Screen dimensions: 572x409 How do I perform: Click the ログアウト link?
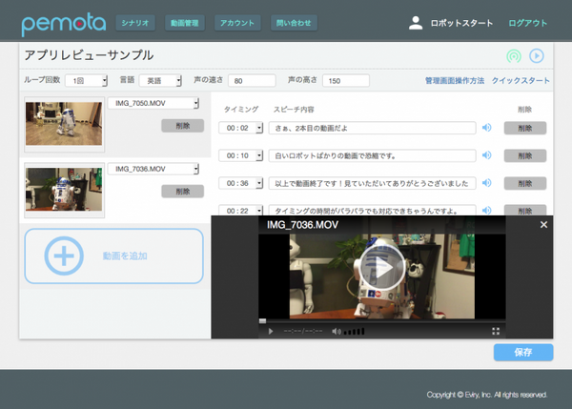click(x=527, y=23)
